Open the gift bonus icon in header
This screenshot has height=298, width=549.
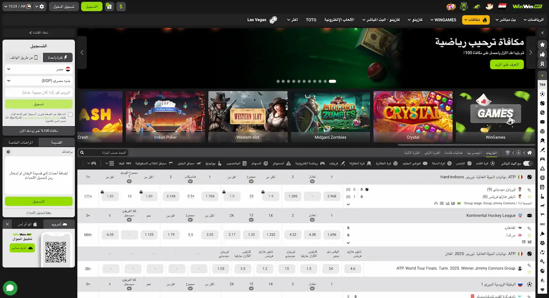109,7
